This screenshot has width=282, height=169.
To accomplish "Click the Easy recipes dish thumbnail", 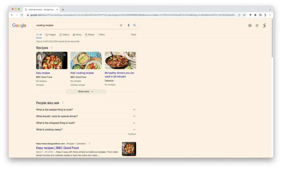I will coord(52,61).
